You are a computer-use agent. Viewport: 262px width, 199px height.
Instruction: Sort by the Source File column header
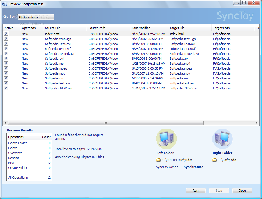65,28
